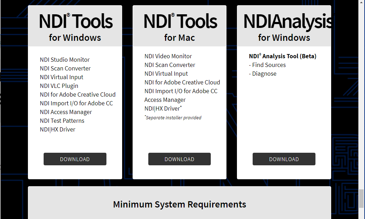Select the "NDI VLC Plugin" entry
This screenshot has height=219, width=365.
[x=59, y=86]
